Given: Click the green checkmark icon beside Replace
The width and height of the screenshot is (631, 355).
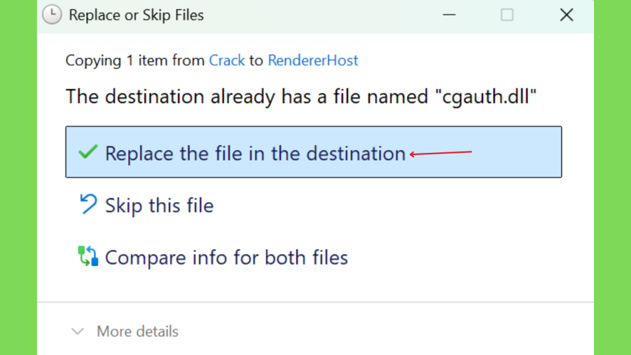Looking at the screenshot, I should pyautogui.click(x=88, y=152).
